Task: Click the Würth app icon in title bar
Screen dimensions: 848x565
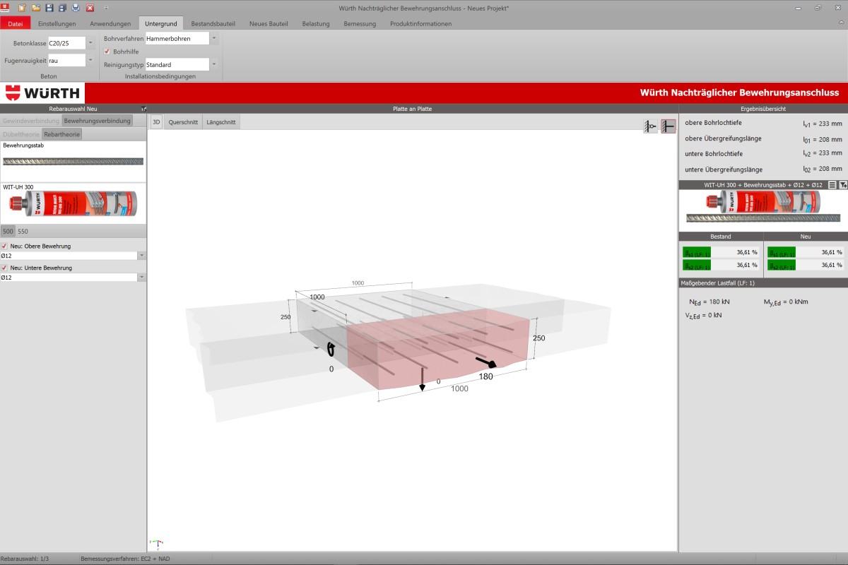Action: point(6,7)
